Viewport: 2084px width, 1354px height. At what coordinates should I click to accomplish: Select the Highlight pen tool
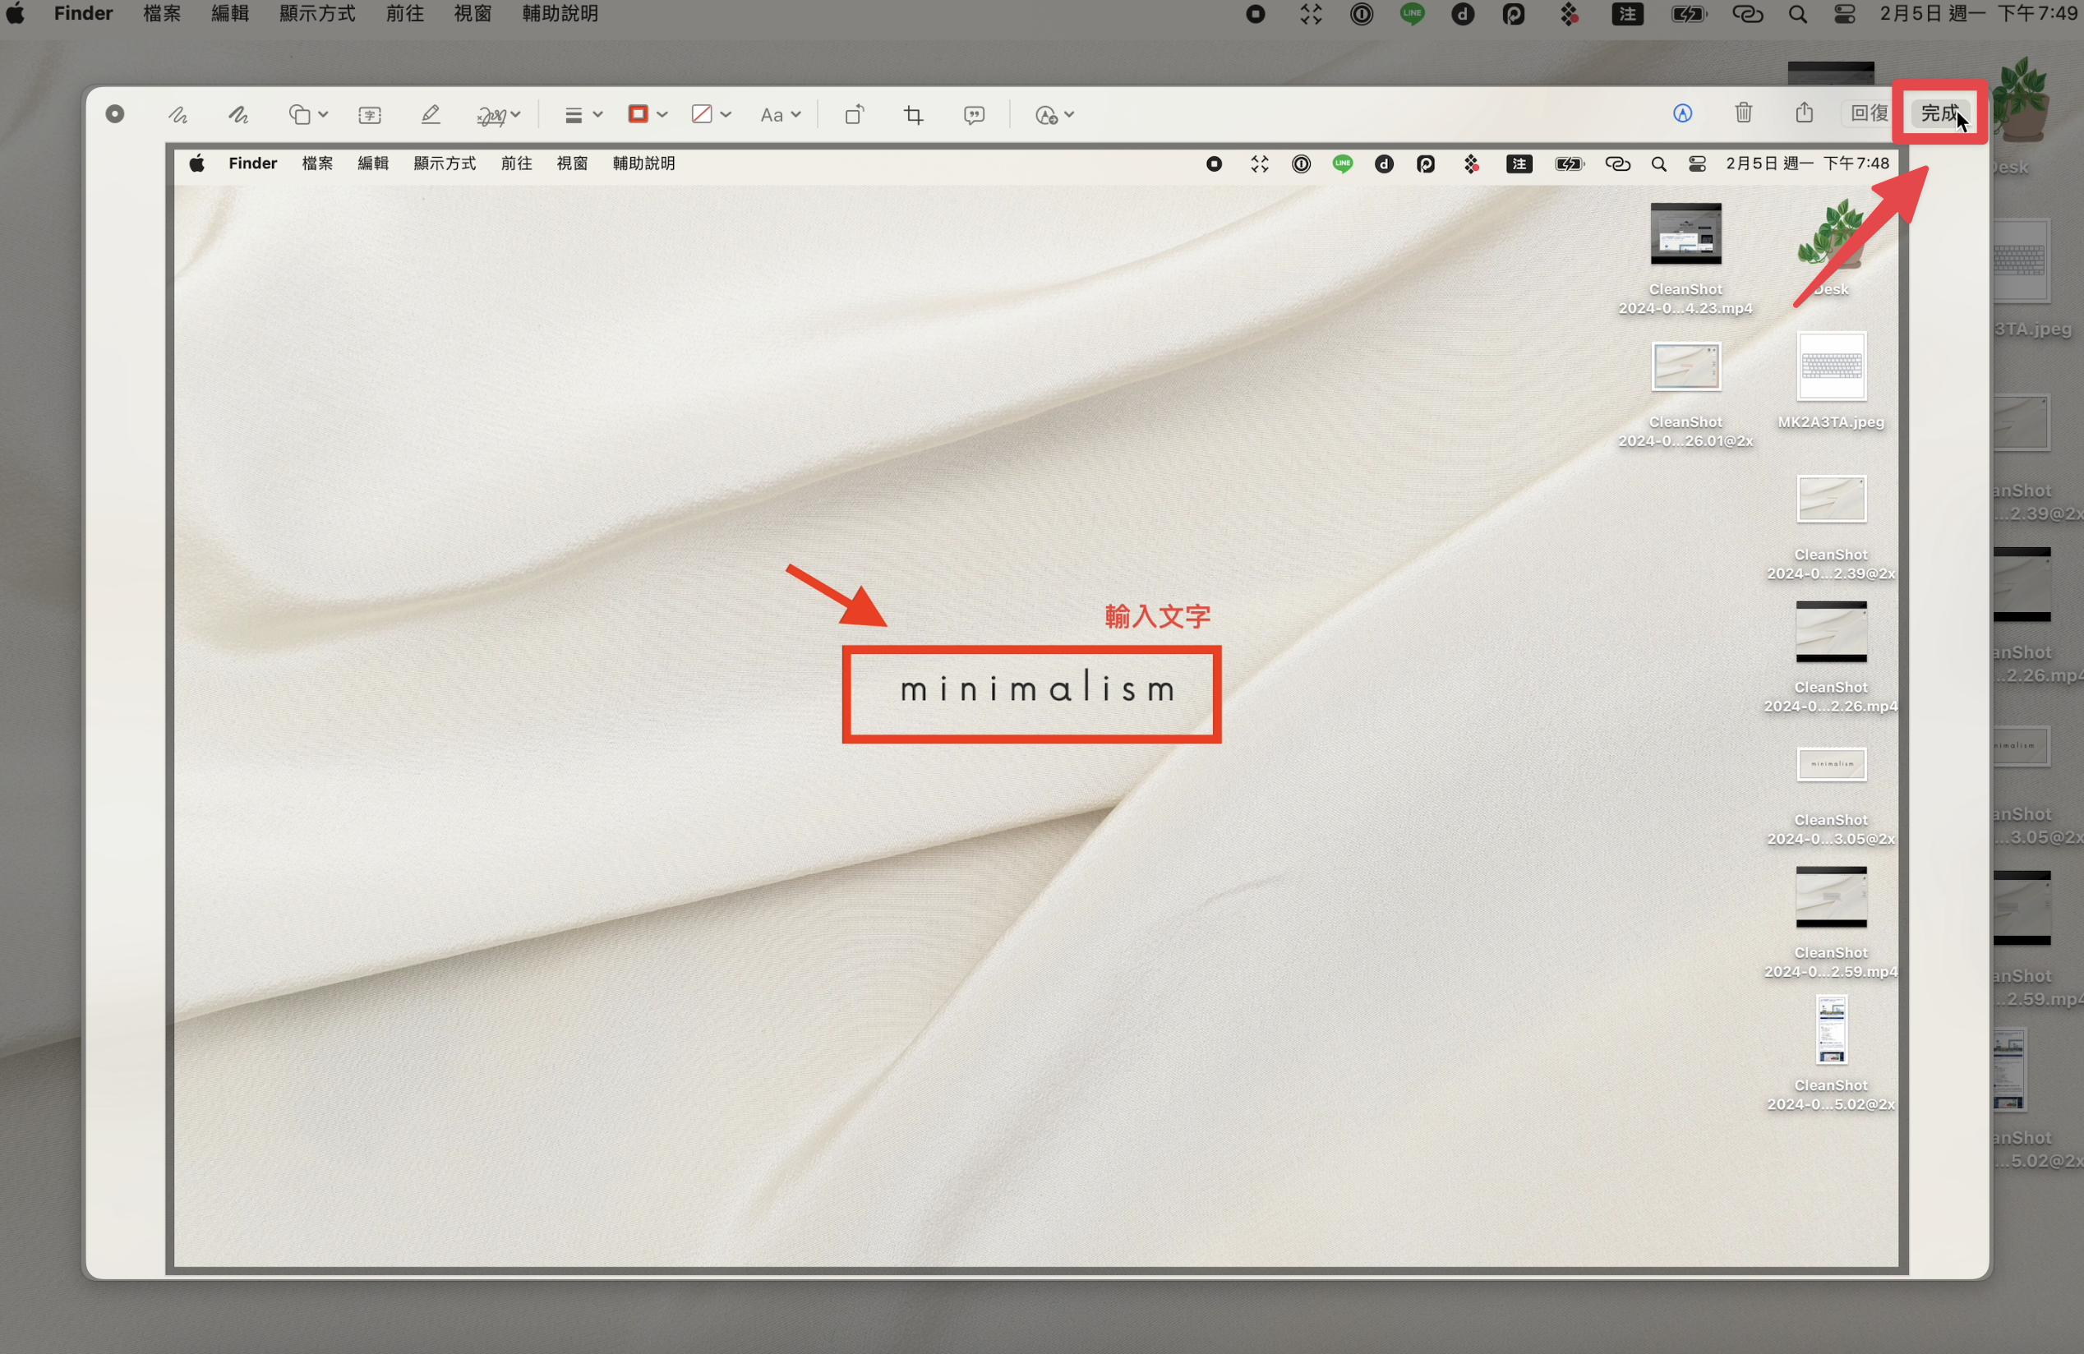point(431,115)
